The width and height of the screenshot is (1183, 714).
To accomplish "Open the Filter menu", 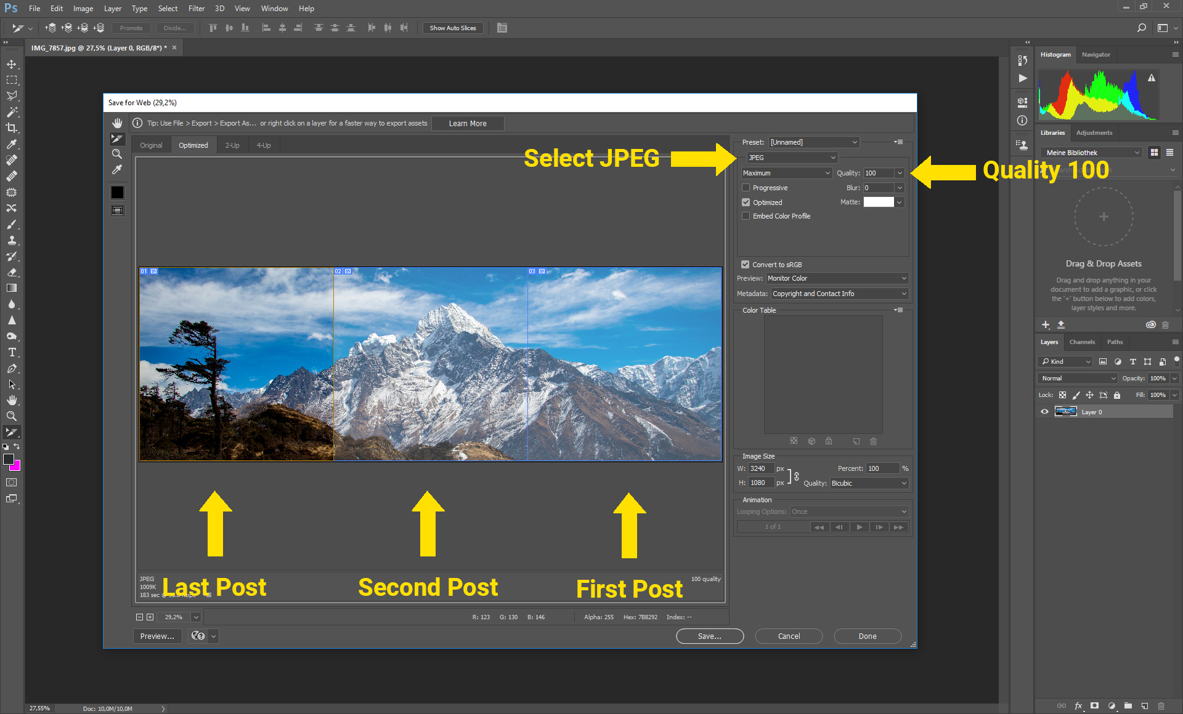I will pyautogui.click(x=197, y=9).
